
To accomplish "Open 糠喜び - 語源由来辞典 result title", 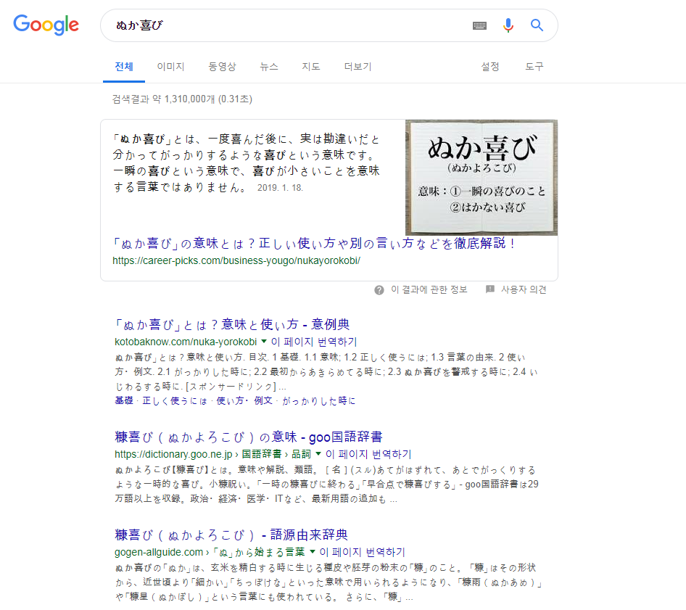I will [x=231, y=535].
